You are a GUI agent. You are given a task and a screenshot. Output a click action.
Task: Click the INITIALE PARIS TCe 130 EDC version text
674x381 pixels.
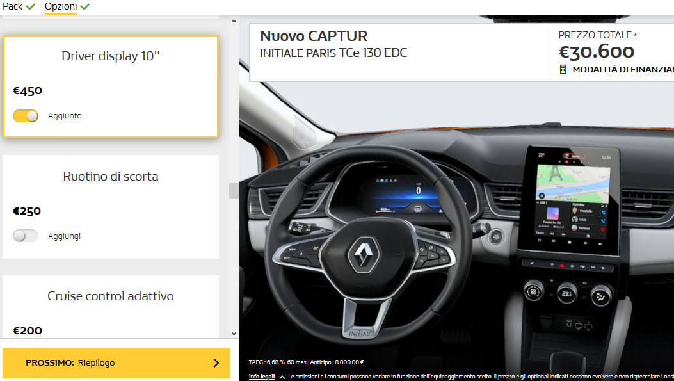pyautogui.click(x=333, y=53)
